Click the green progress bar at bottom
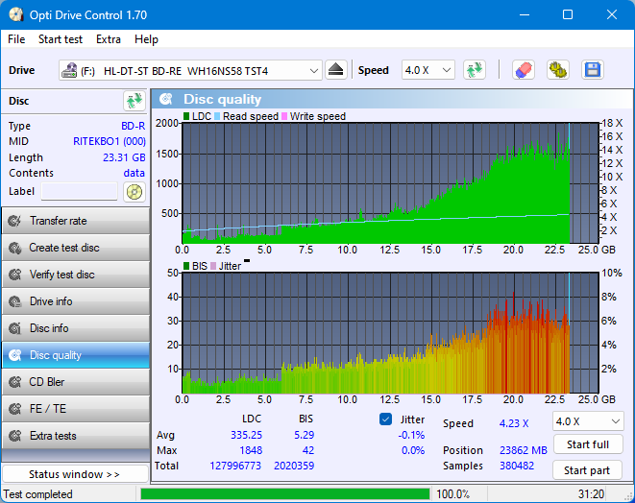Viewport: 635px width, 503px height. [284, 494]
